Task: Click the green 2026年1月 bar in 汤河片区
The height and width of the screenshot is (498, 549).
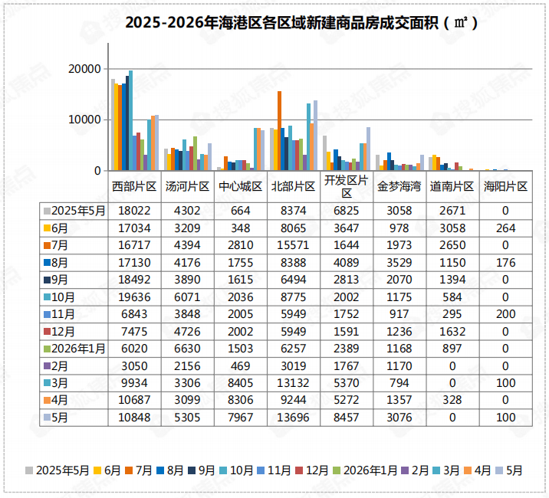Action: (195, 154)
